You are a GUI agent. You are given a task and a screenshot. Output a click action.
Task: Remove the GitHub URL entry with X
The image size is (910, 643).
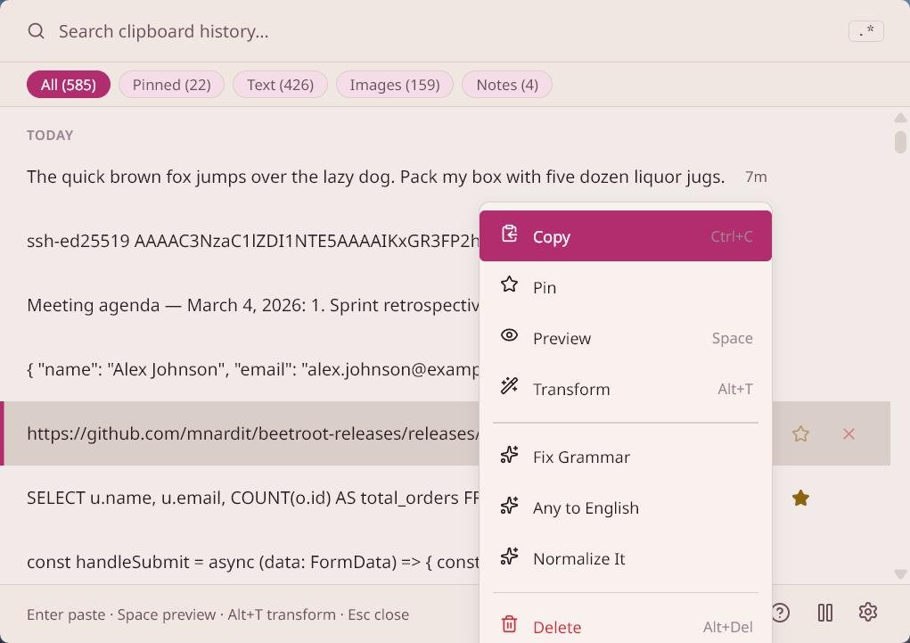pyautogui.click(x=849, y=434)
